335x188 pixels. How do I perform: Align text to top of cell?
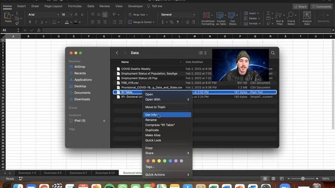[93, 15]
